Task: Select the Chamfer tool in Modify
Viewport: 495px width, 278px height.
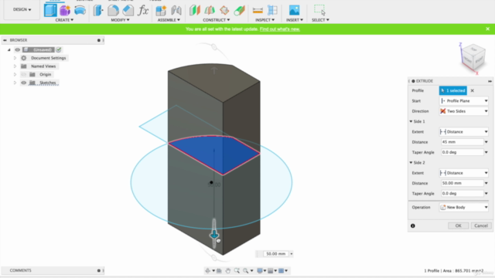Action: [128, 10]
